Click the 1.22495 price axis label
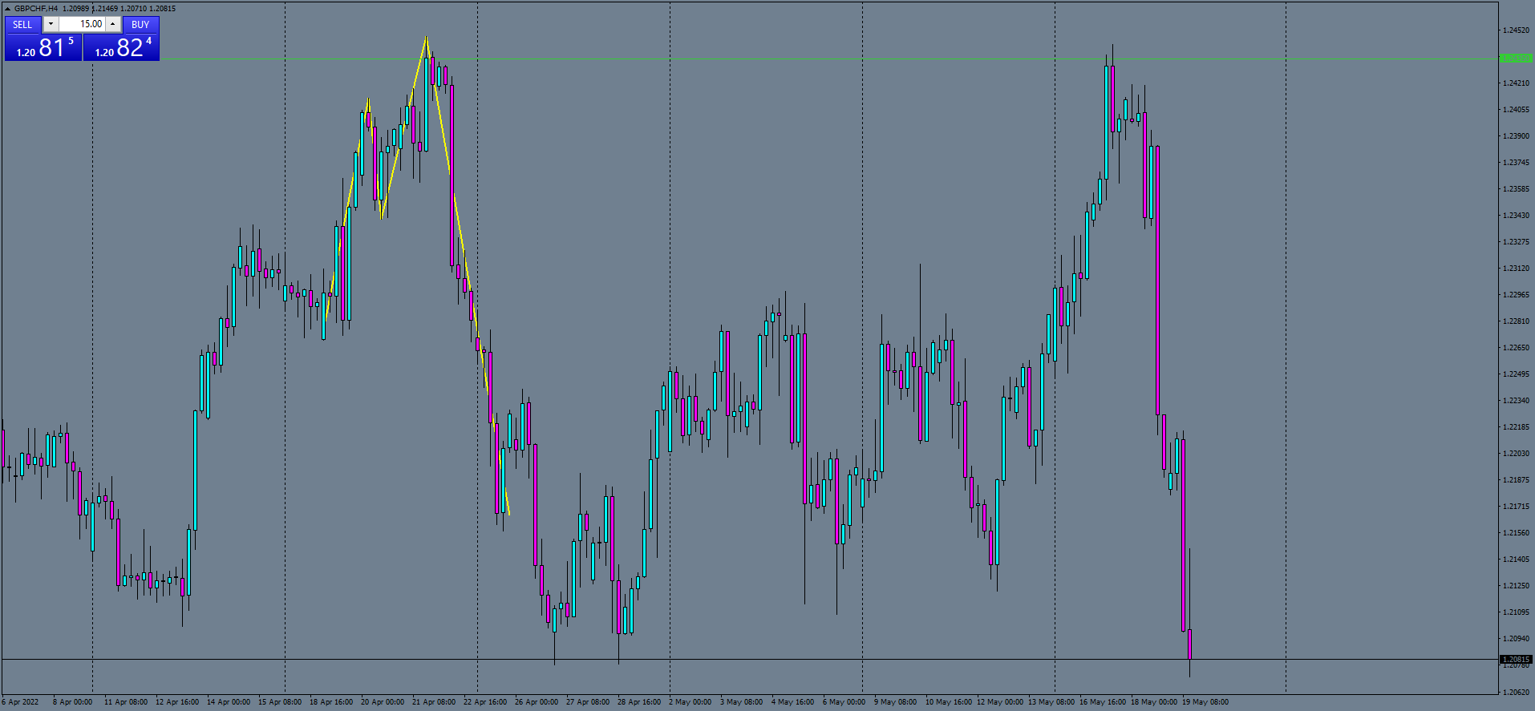The image size is (1535, 711). click(1516, 374)
